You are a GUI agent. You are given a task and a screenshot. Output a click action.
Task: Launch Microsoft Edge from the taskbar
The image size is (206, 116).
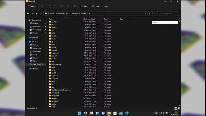[127, 113]
